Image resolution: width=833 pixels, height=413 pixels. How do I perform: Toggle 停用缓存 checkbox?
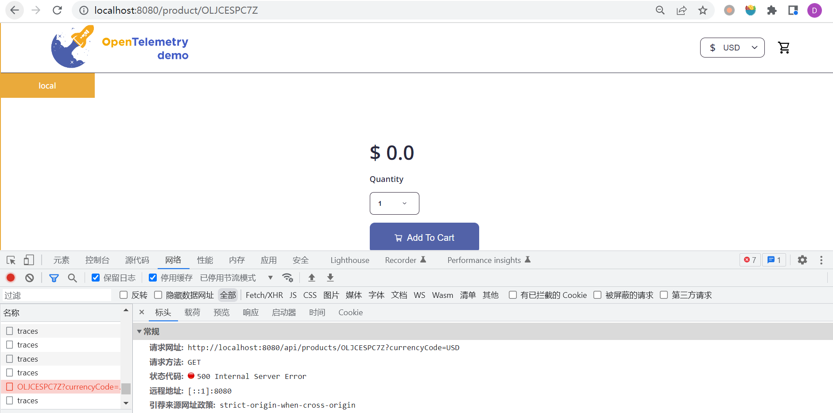[x=153, y=278]
